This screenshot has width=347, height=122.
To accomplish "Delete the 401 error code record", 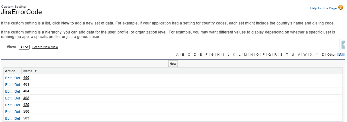I will tap(17, 85).
